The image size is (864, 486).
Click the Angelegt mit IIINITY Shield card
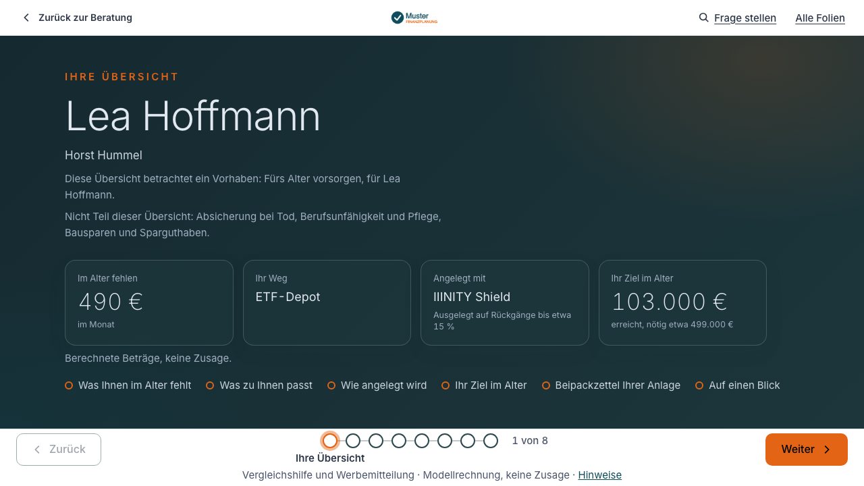(505, 303)
